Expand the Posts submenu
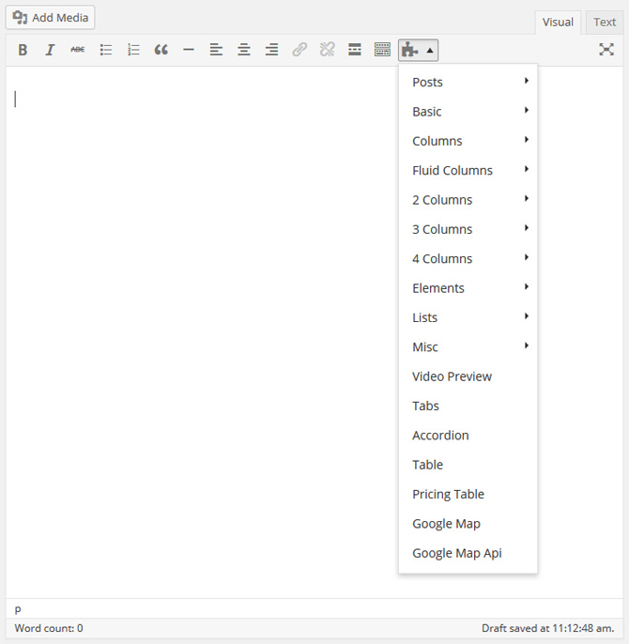The width and height of the screenshot is (629, 644). [468, 82]
